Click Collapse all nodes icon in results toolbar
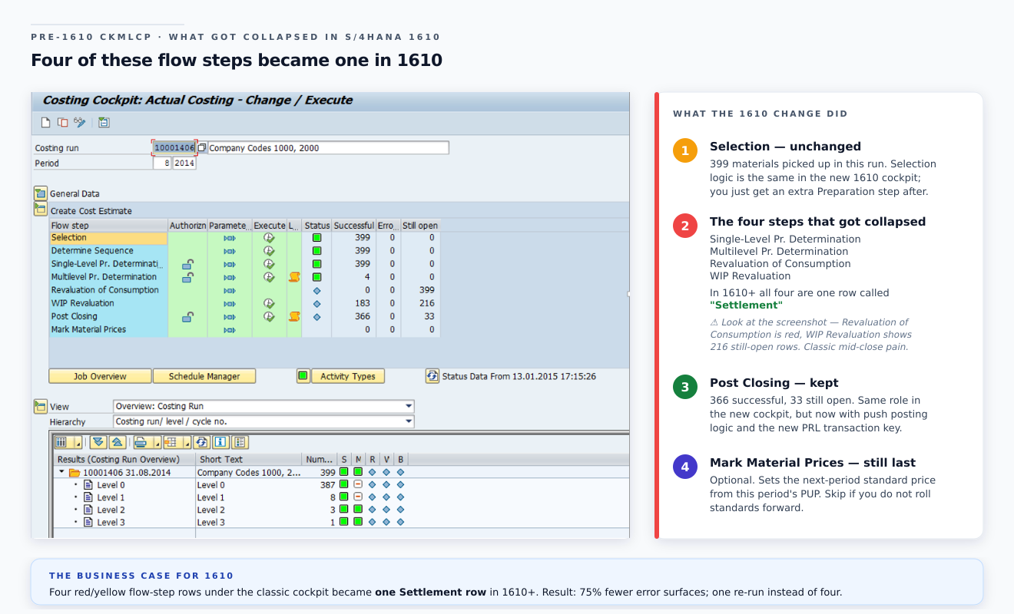The height and width of the screenshot is (614, 1014). point(116,442)
